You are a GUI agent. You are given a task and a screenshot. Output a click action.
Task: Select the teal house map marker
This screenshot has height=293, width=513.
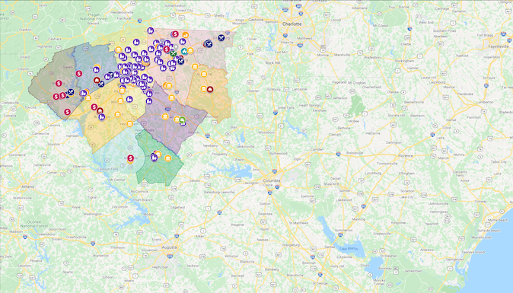(184, 51)
